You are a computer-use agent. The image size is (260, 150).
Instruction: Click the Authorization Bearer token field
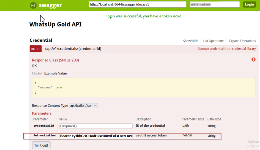96,136
